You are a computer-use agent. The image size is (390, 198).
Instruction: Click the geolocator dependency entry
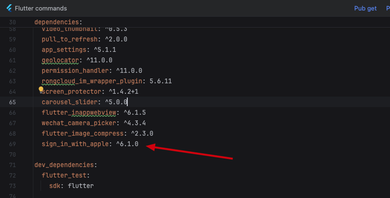60,60
